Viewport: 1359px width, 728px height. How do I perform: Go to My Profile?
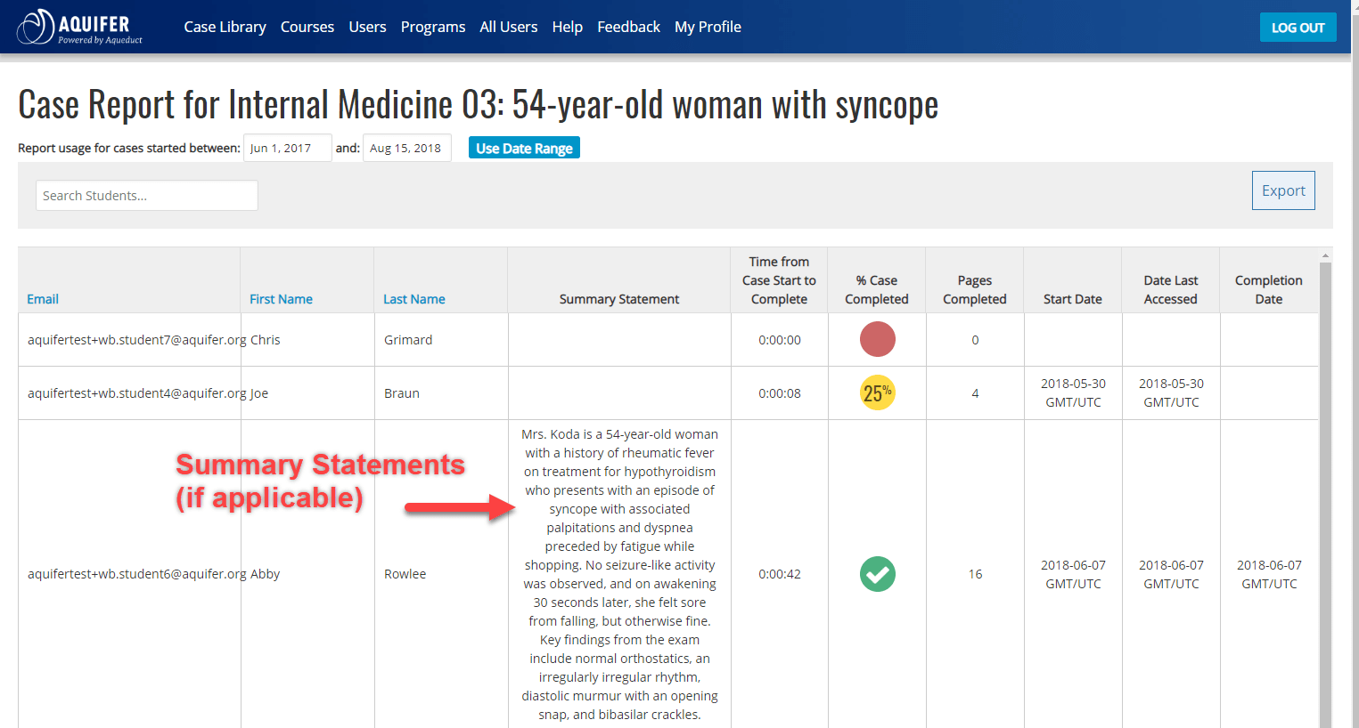[x=708, y=27]
